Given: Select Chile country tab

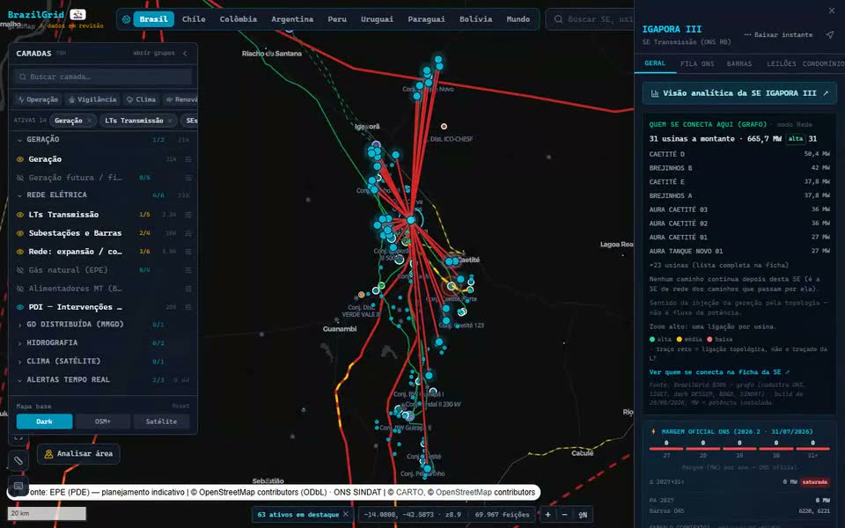Looking at the screenshot, I should point(194,19).
